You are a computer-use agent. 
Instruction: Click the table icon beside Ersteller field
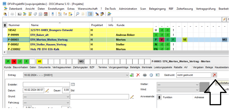[73, 84]
